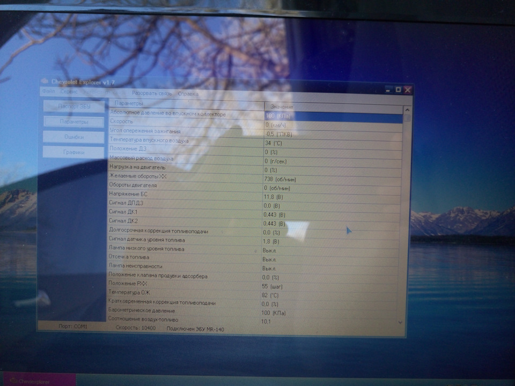Select the Скорость parameter row
The width and height of the screenshot is (515, 386).
[255, 123]
